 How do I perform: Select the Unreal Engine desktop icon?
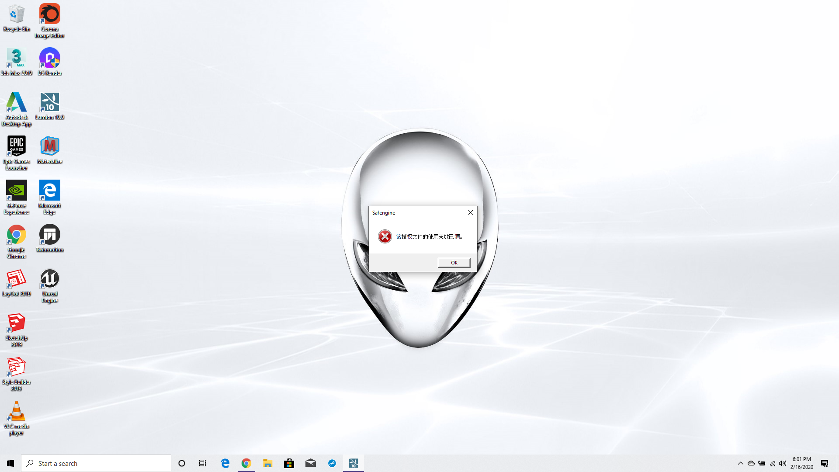click(50, 285)
